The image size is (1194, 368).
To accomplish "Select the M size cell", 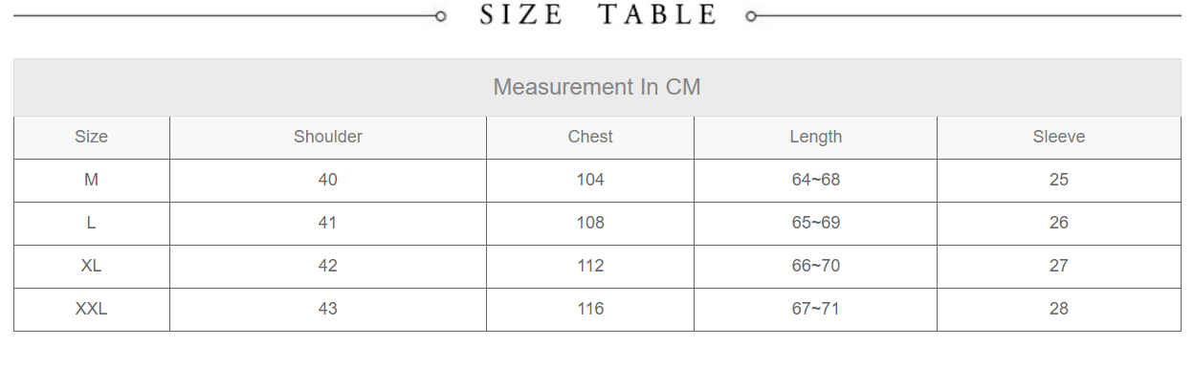I will [92, 181].
